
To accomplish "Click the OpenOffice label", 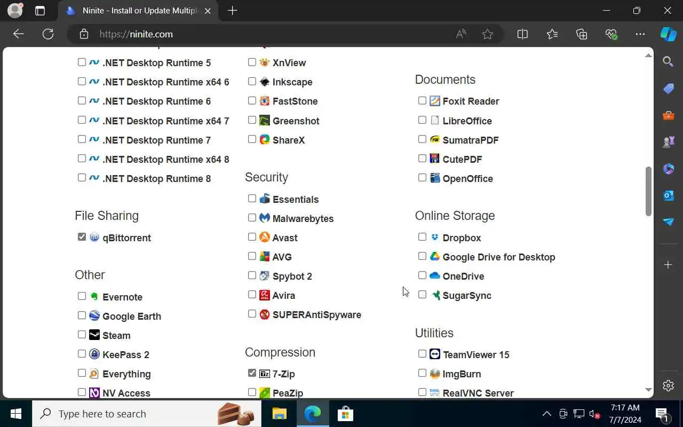I will [x=468, y=178].
